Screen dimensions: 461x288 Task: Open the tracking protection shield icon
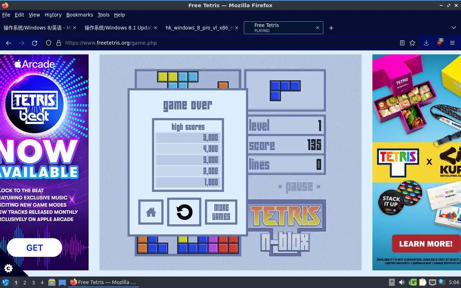[49, 43]
